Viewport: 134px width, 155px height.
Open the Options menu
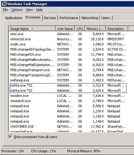point(17,10)
